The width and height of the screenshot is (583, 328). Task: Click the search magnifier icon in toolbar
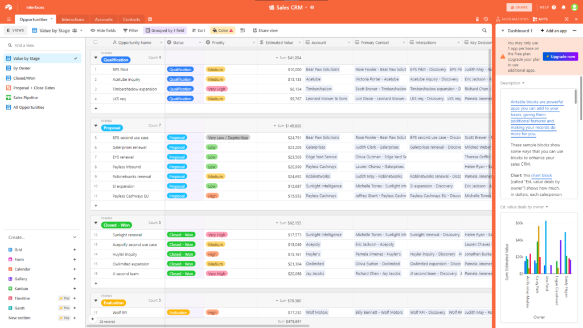pos(485,30)
